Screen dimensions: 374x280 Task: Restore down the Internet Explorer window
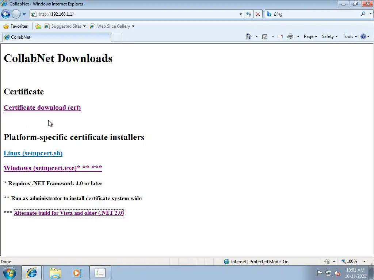[355, 4]
